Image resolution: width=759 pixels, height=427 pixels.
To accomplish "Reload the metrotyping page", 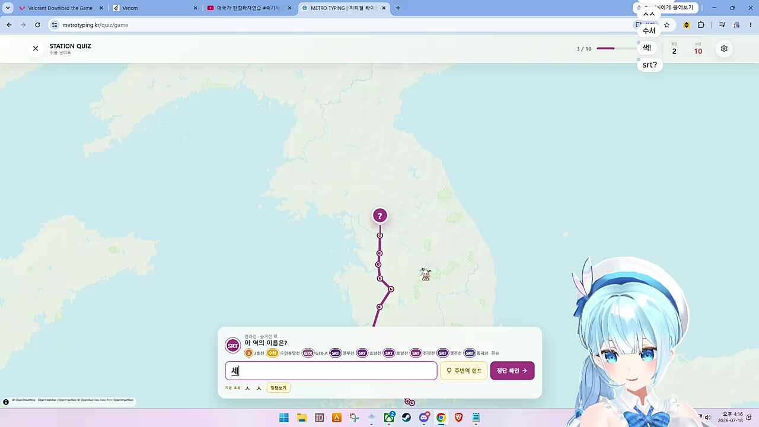I will (x=37, y=25).
